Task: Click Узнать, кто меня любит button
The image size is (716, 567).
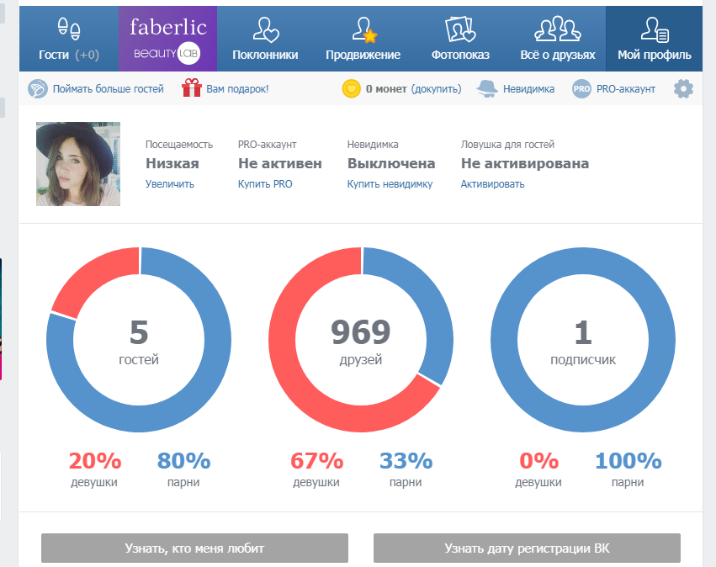Action: tap(194, 548)
